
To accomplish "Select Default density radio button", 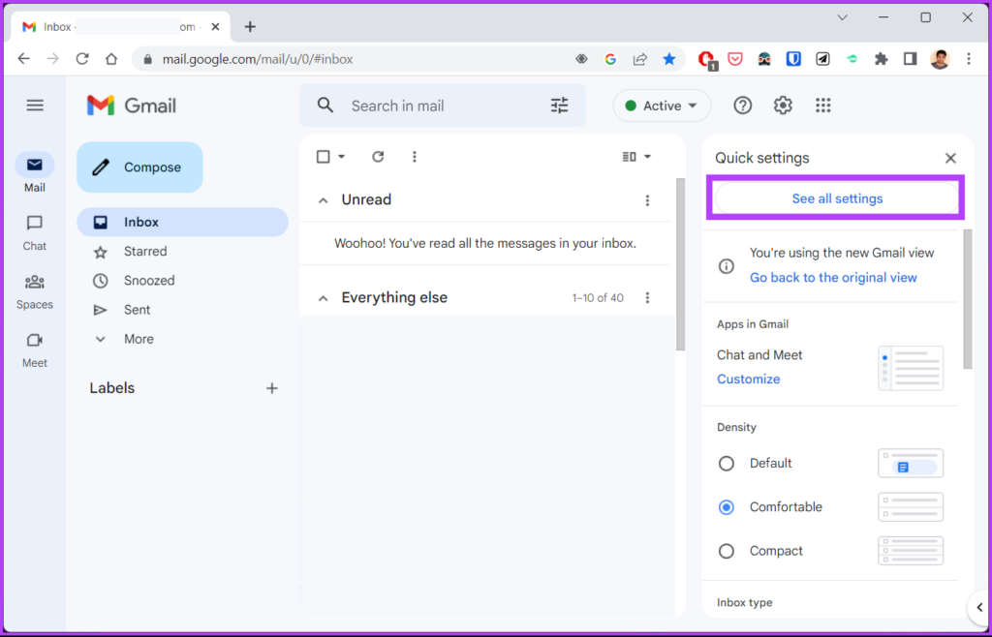I will point(727,463).
